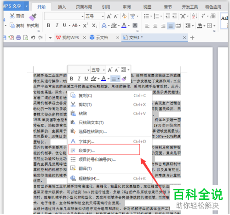Toggle Italic in ribbon
The height and width of the screenshot is (215, 230).
pos(57,25)
